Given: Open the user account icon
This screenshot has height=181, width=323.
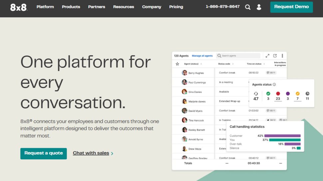Looking at the screenshot, I should click(259, 7).
